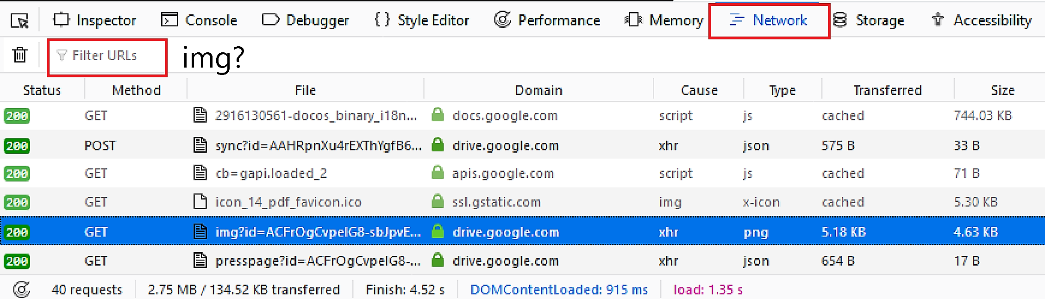The height and width of the screenshot is (299, 1045).
Task: Click the DOMContentLoaded: 915 ms label
Action: click(559, 290)
